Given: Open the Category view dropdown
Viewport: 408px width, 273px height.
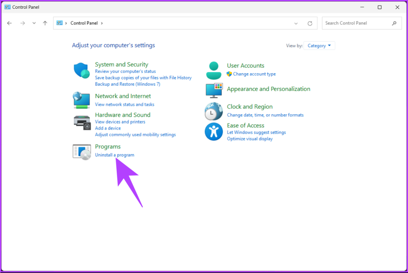Looking at the screenshot, I should (x=319, y=45).
